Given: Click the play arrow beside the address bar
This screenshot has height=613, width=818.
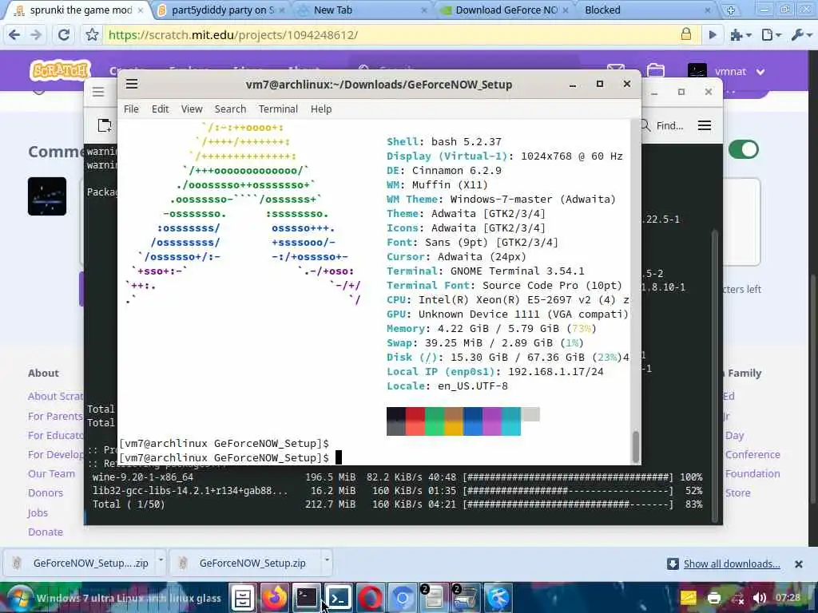Looking at the screenshot, I should [712, 35].
